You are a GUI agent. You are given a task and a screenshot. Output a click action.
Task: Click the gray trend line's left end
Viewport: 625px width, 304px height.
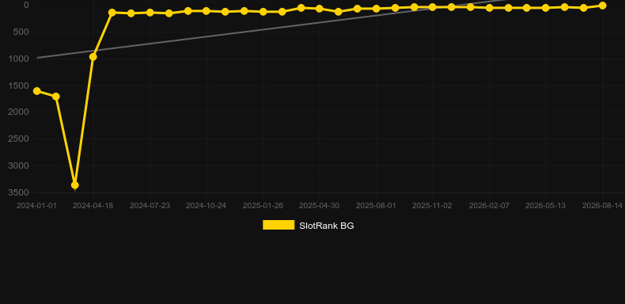[37, 58]
